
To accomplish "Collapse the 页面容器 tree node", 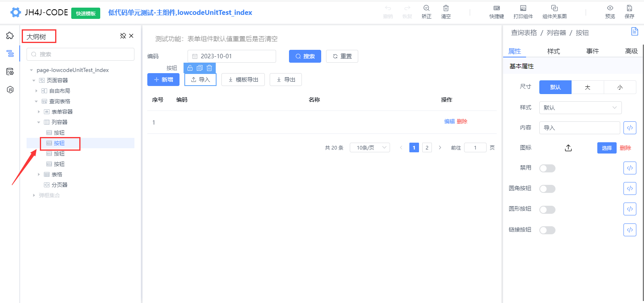I will (34, 80).
